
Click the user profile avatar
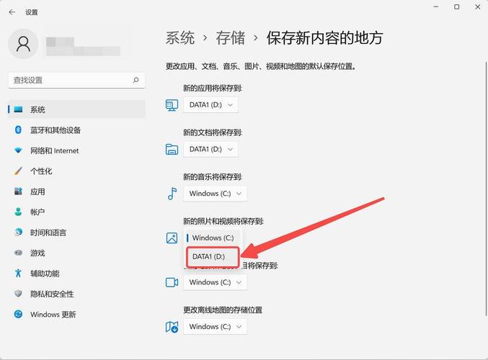[23, 44]
